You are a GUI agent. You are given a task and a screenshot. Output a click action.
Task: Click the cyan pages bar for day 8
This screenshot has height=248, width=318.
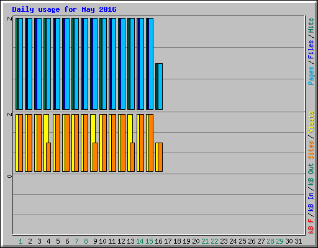pos(86,64)
